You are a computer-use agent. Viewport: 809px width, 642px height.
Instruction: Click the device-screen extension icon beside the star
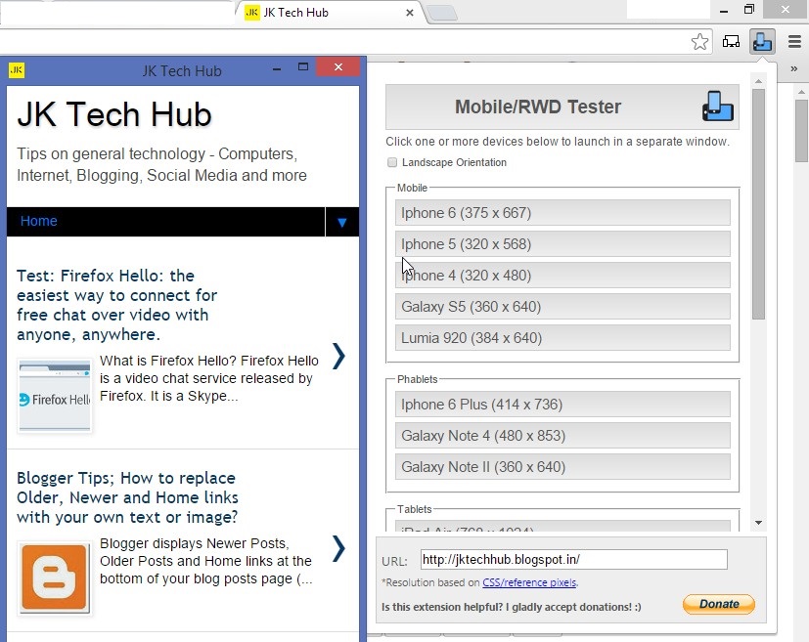click(731, 42)
